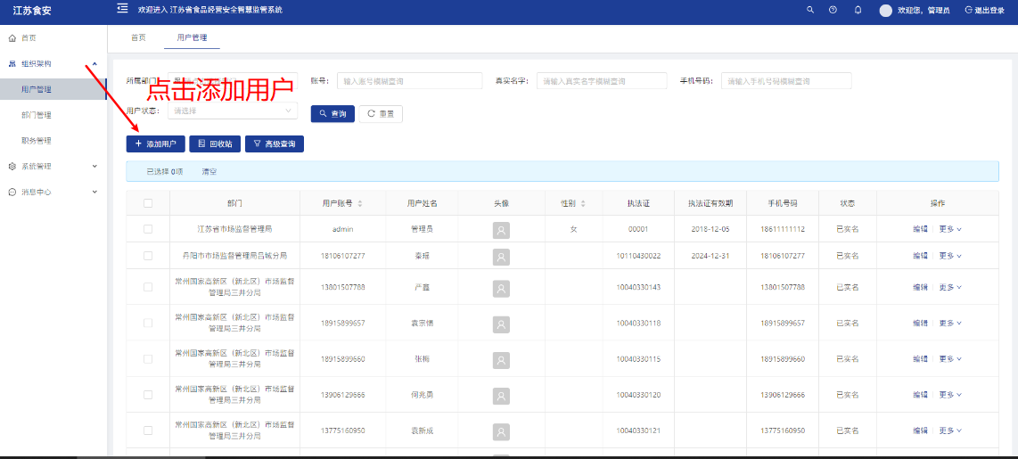Toggle the select-all checkbox in table header
Viewport: 1018px width, 459px height.
point(148,203)
